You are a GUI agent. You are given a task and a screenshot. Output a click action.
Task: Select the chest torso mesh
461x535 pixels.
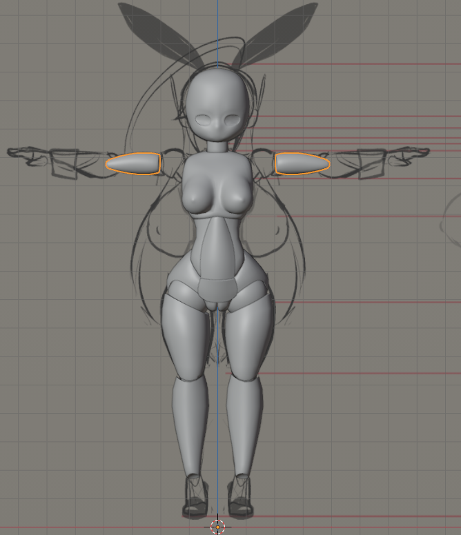[218, 184]
